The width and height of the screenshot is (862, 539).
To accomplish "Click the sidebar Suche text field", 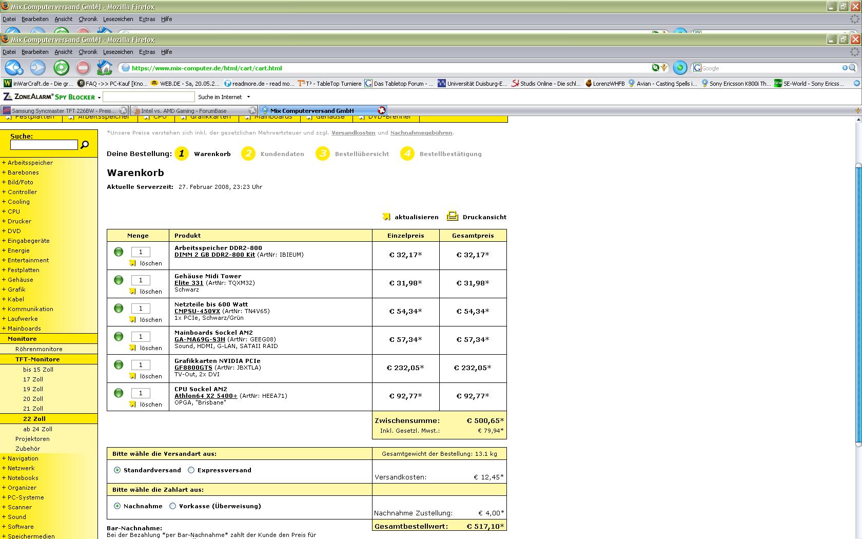I will click(44, 145).
